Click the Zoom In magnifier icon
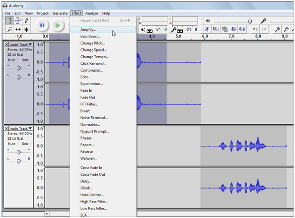The width and height of the screenshot is (295, 218). (x=278, y=29)
